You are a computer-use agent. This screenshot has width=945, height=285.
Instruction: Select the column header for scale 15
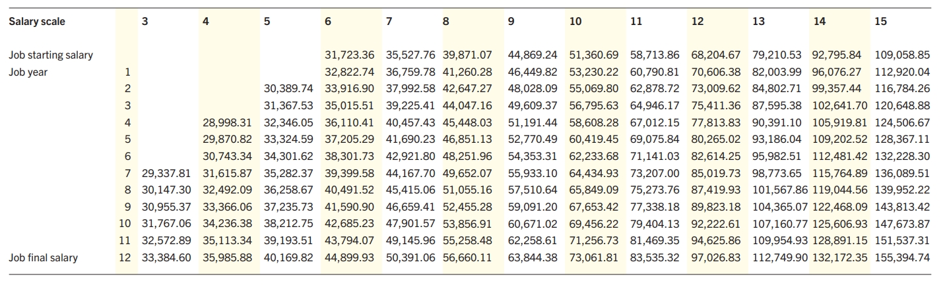(x=880, y=22)
